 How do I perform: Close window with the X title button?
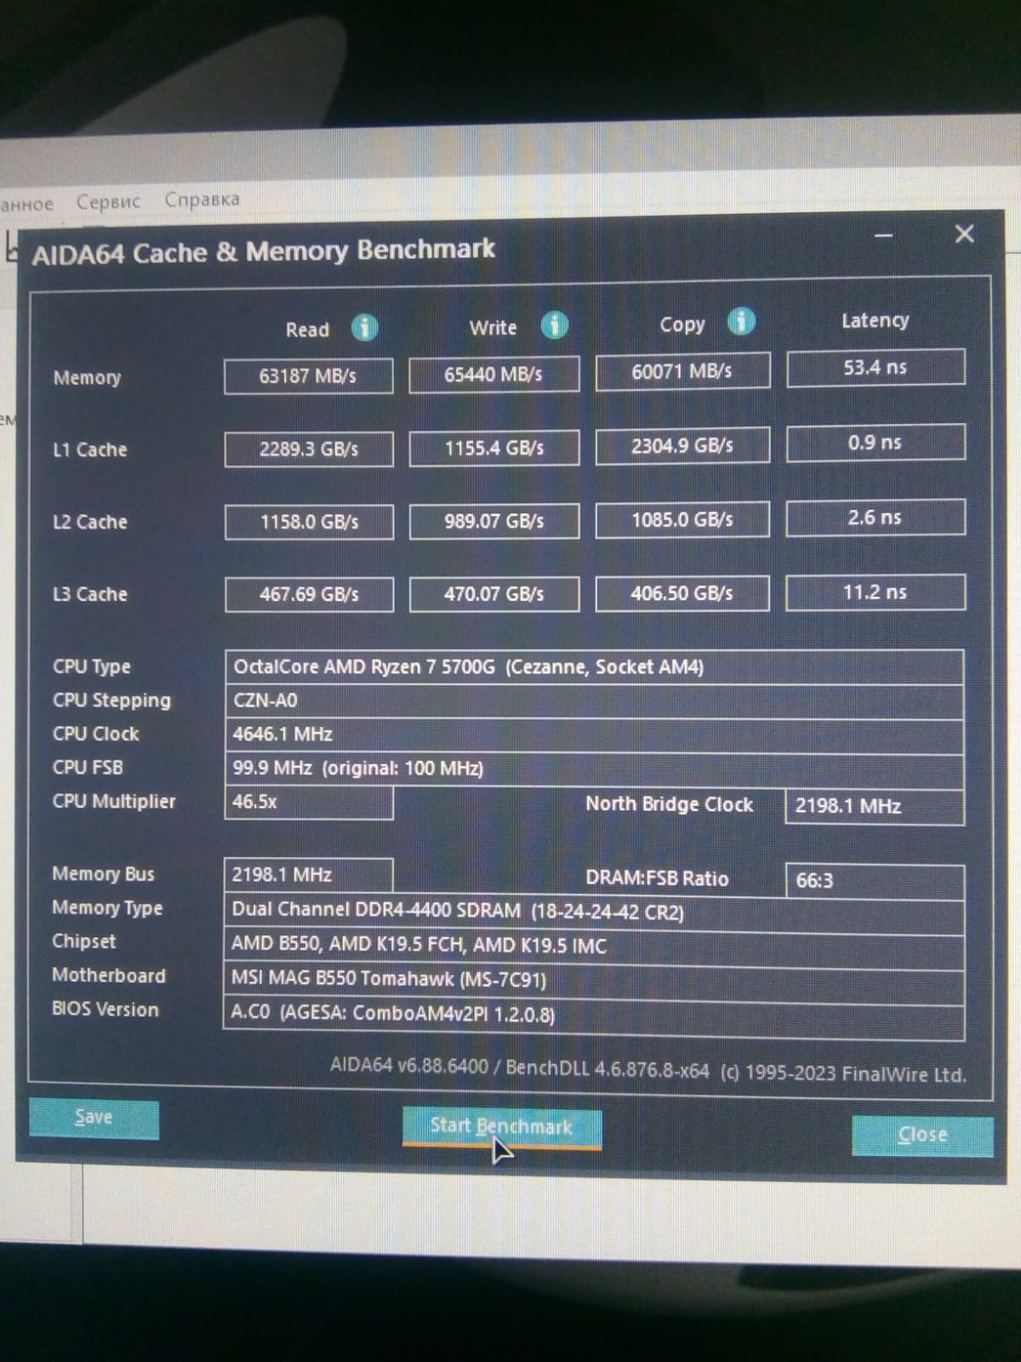coord(964,233)
